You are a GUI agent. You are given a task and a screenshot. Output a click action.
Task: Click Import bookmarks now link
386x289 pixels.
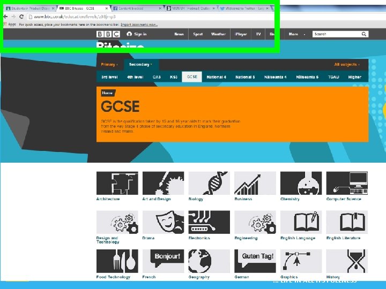tap(139, 25)
